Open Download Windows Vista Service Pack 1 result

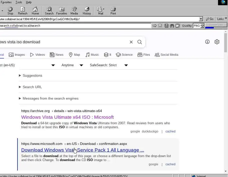[x=82, y=150]
